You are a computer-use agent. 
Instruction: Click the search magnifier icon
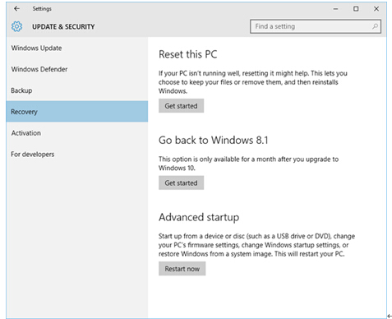[375, 26]
